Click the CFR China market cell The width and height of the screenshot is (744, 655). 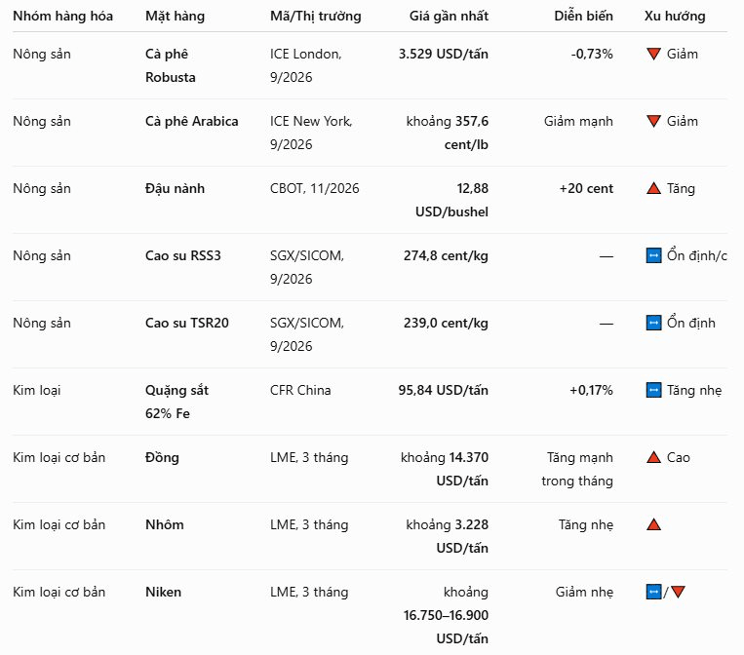tap(300, 390)
